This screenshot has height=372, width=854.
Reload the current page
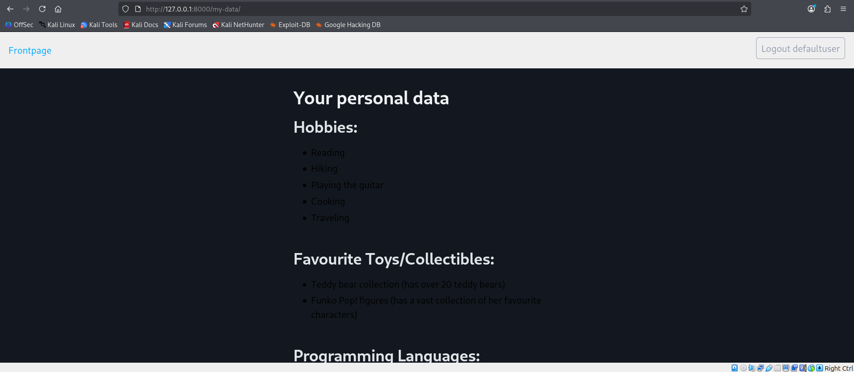42,9
